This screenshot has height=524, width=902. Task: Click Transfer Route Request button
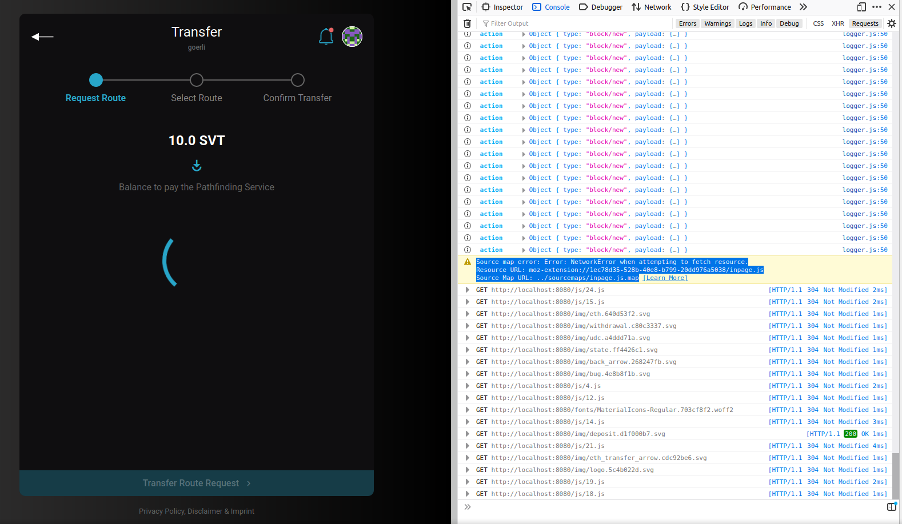[x=197, y=483]
